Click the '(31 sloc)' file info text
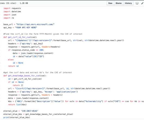 point(11,3)
